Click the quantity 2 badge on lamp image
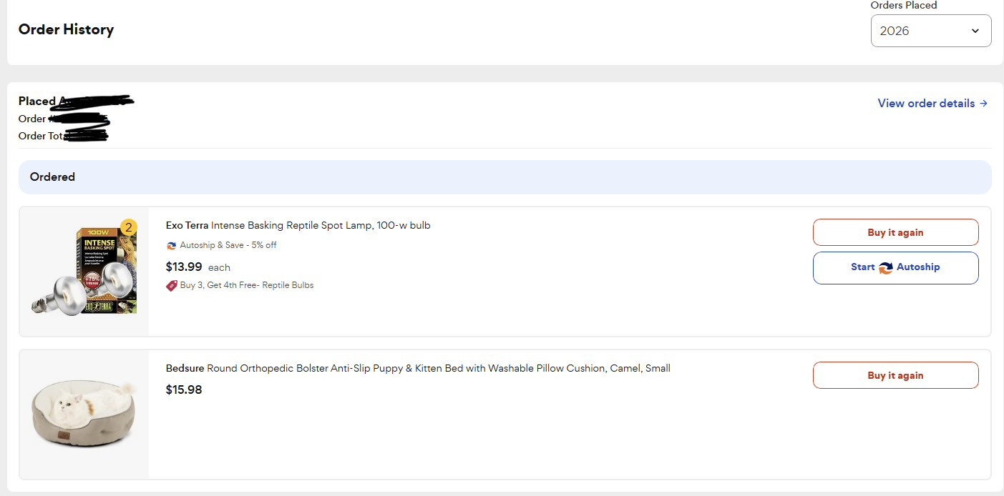 tap(128, 228)
